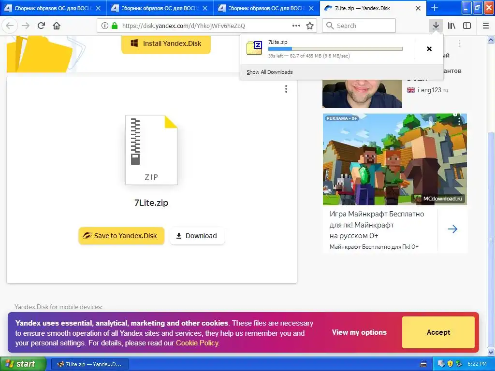Click the on-screen keyboard tray icon

tap(423, 364)
